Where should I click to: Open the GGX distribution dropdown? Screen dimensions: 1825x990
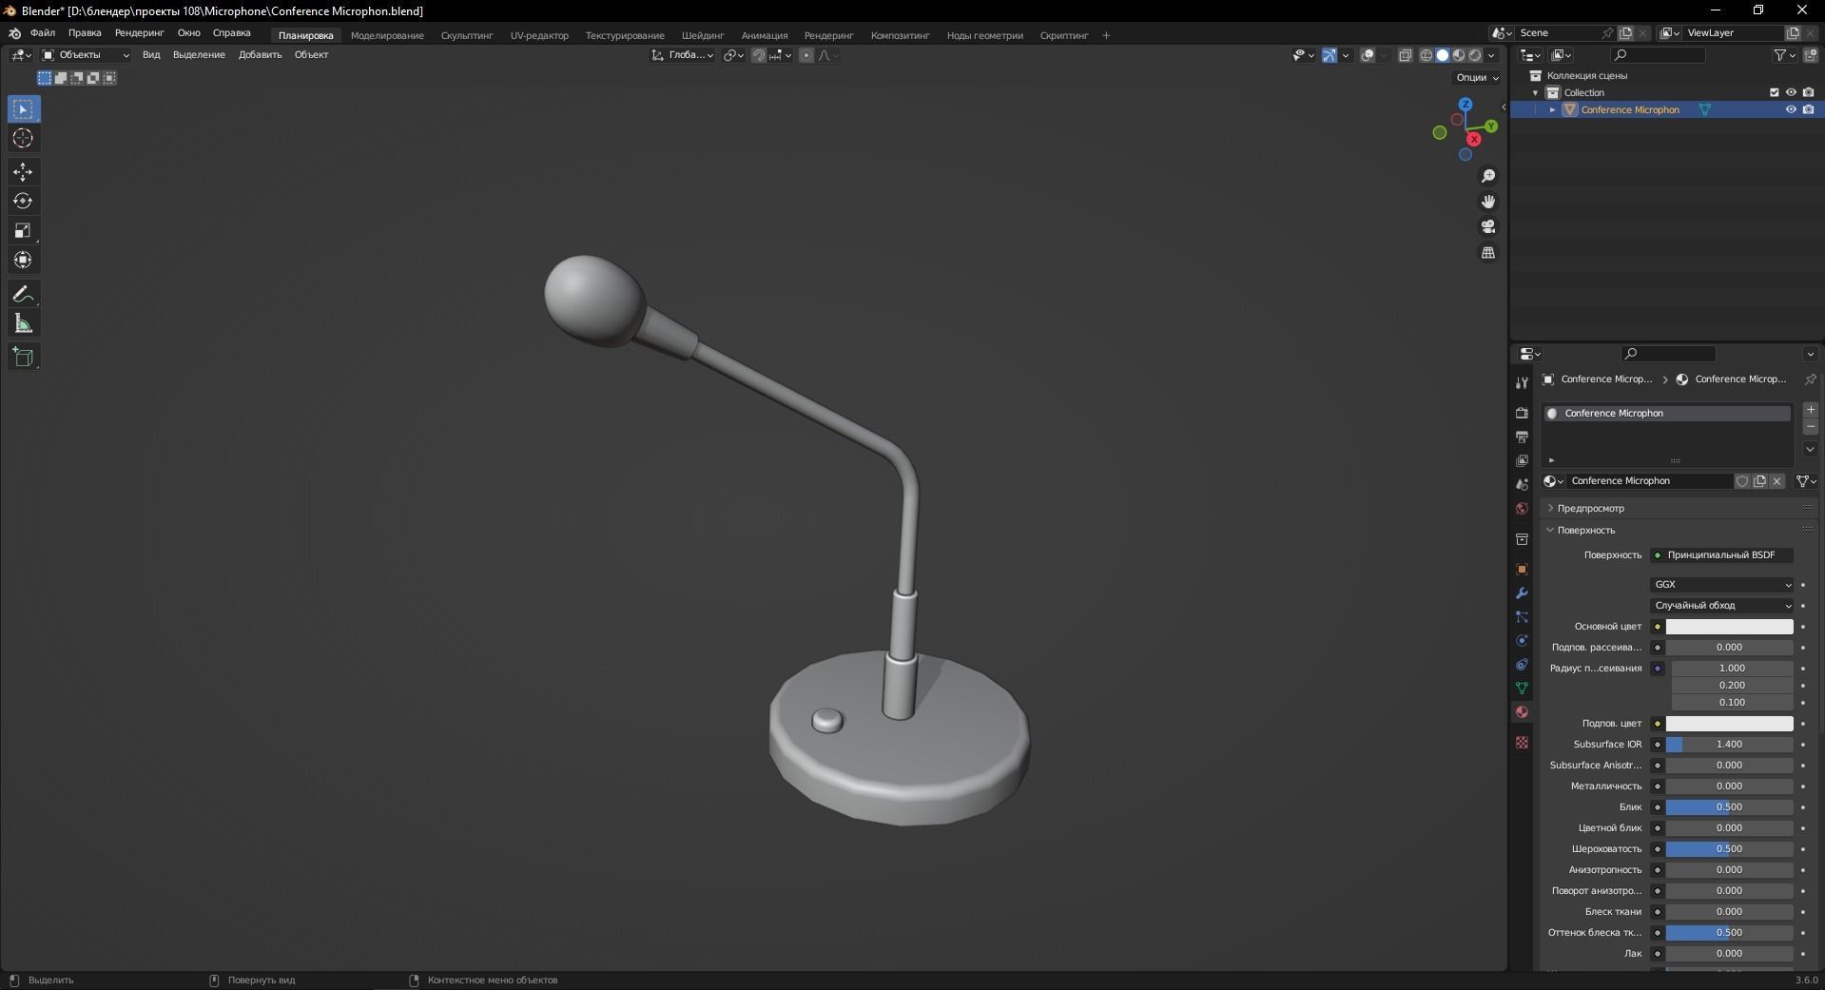pos(1722,585)
